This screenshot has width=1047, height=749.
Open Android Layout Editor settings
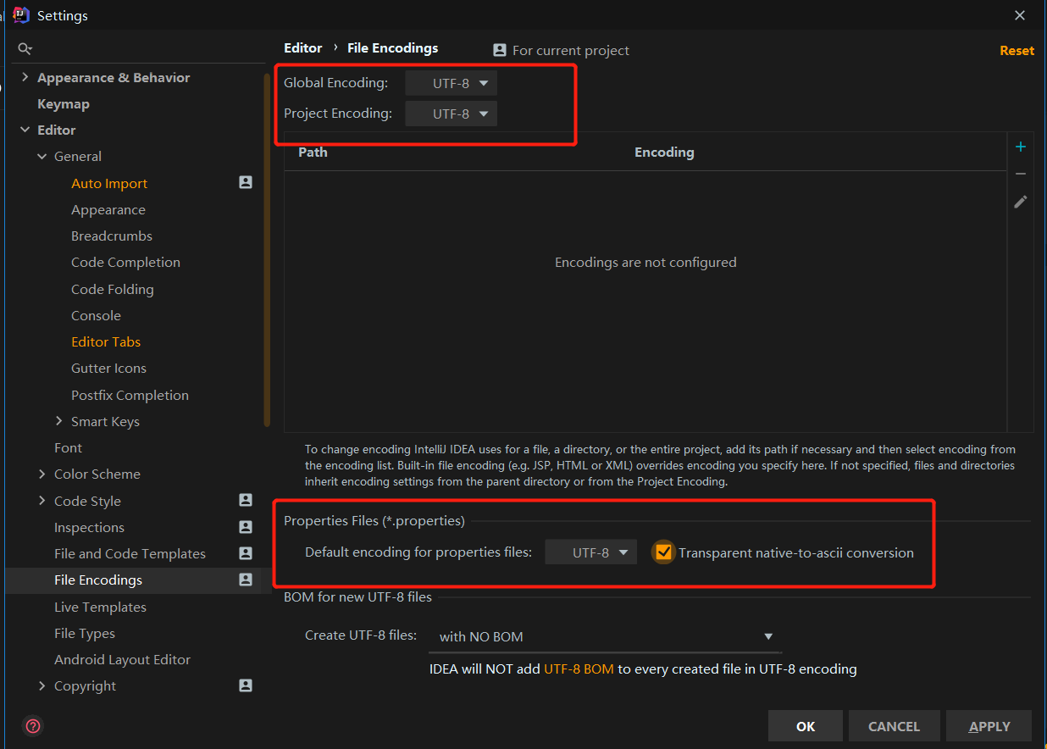pos(122,659)
